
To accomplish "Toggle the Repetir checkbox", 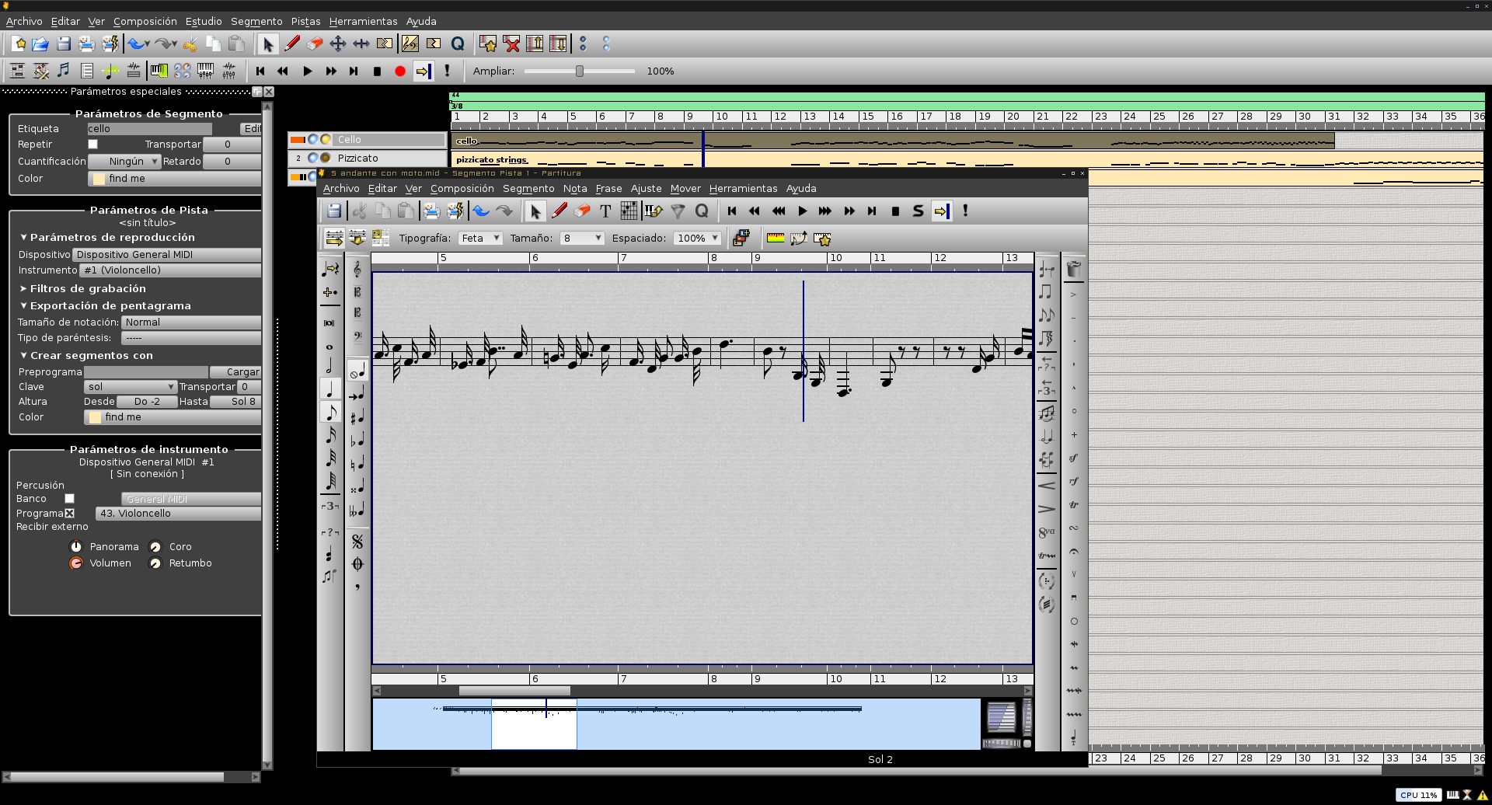I will tap(93, 145).
